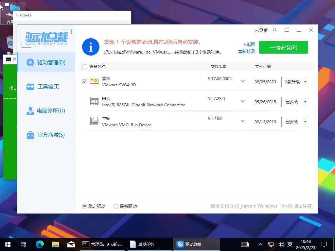Open the hamburger menu in title bar

[x=287, y=30]
